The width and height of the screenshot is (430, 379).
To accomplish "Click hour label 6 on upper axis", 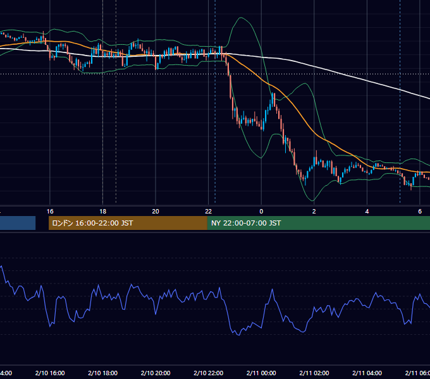I will 420,212.
